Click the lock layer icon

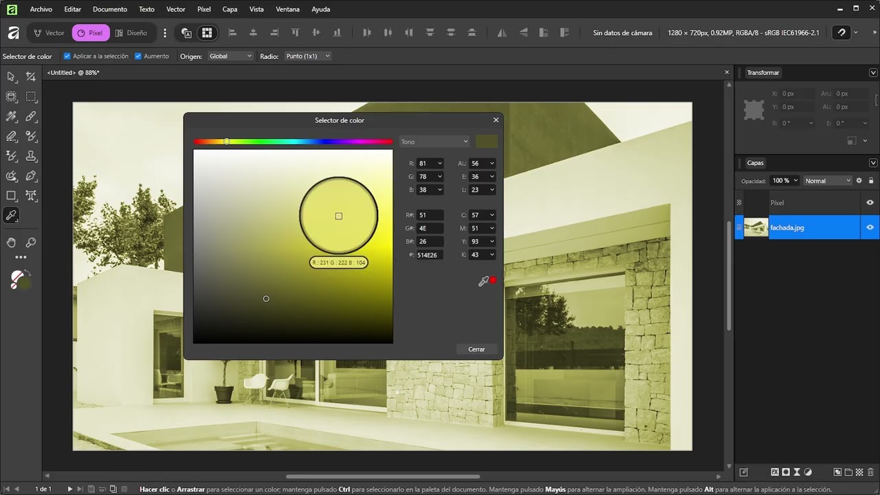871,181
